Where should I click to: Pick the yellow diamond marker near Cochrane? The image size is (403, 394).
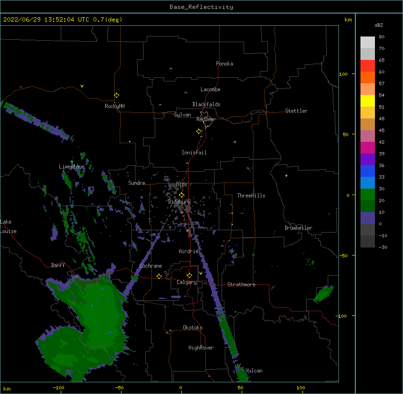click(159, 276)
